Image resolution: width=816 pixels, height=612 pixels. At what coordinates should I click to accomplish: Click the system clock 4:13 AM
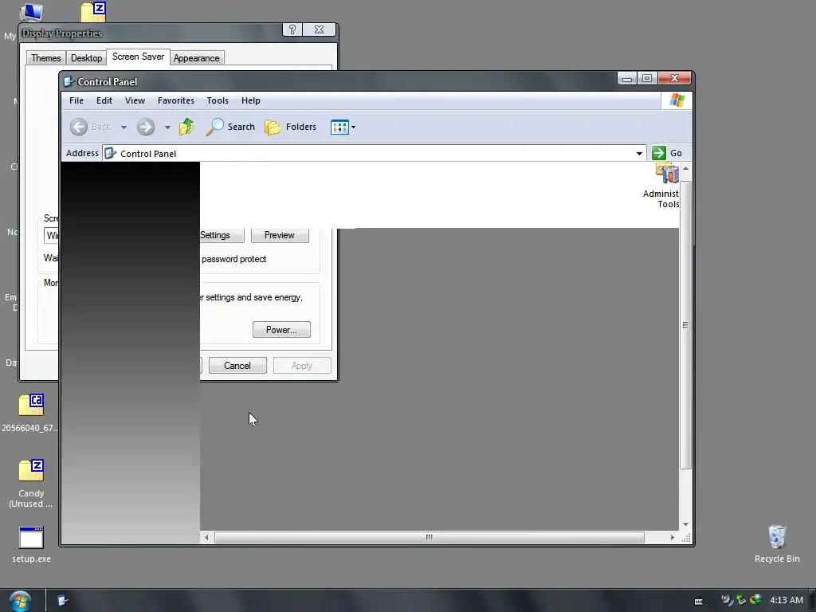pos(787,601)
